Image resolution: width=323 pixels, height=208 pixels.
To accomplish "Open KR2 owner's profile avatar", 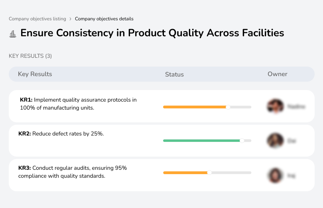I will tap(275, 141).
